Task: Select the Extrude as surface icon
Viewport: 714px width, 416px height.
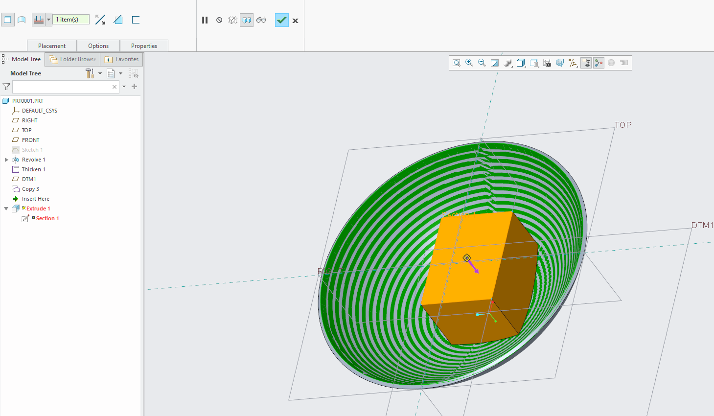Action: tap(22, 20)
